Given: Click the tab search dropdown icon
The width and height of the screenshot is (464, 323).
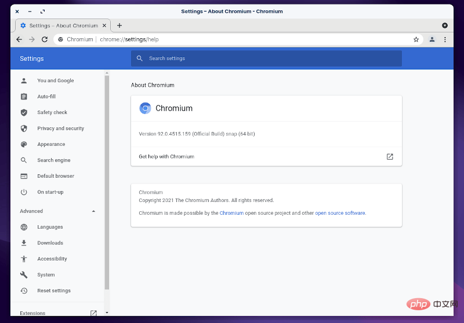Looking at the screenshot, I should pos(444,25).
